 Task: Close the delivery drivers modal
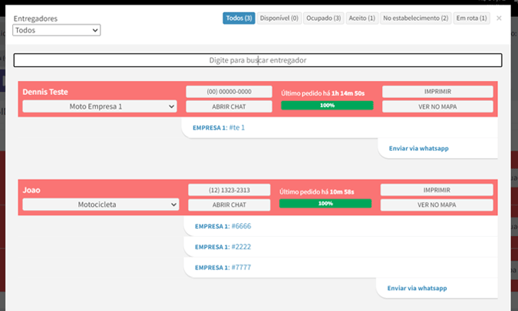tap(499, 18)
